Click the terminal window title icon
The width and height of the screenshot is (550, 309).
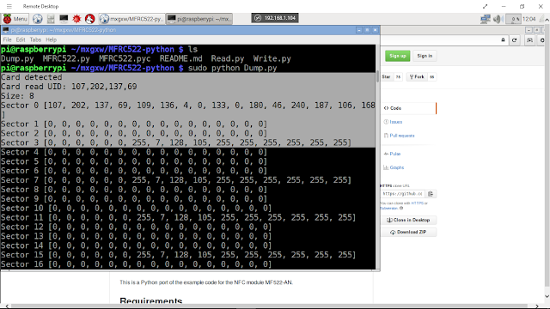point(6,30)
